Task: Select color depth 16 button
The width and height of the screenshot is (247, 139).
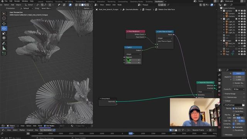Action: pos(242,121)
